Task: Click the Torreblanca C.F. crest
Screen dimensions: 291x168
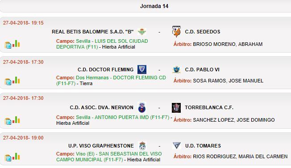Action: click(x=176, y=107)
